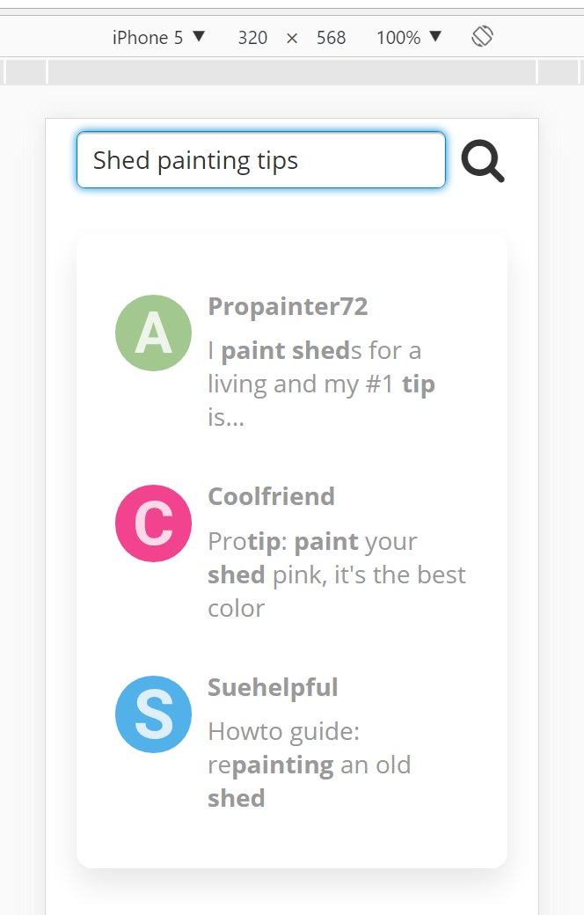Click Coolfriend's pink 'C' avatar
Viewport: 584px width, 915px height.
[x=153, y=523]
